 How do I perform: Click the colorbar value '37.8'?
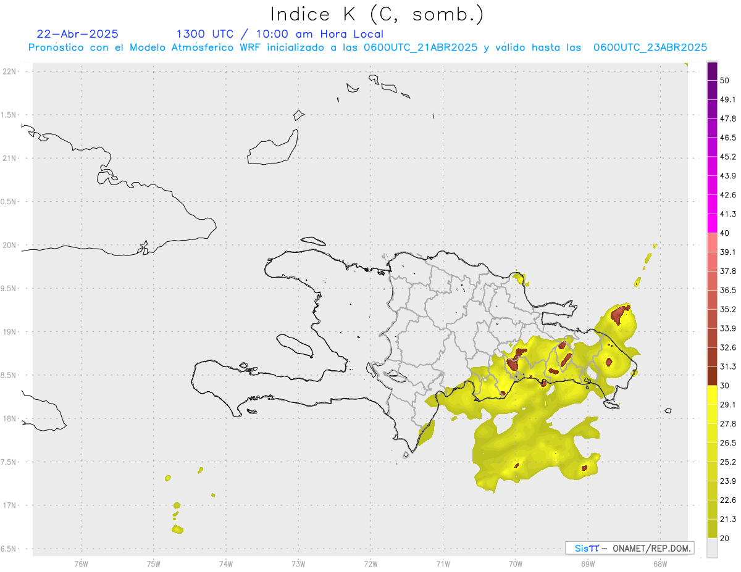728,271
